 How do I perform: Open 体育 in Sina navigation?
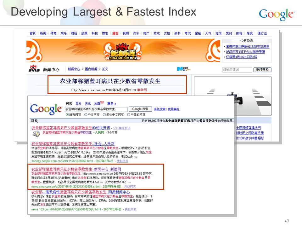53,33
